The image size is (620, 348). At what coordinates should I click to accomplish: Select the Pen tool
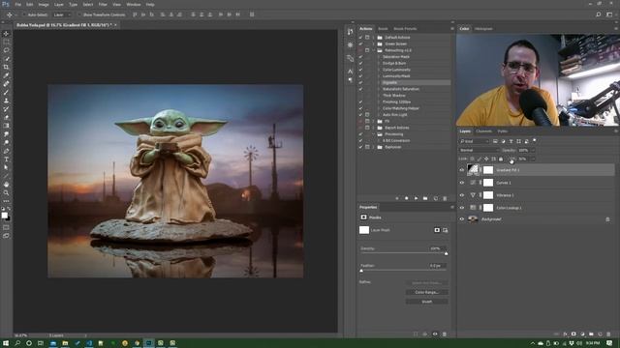pos(6,151)
